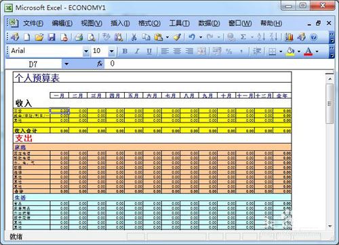
Task: Expand the Name Box D7 dropdown
Action: (66, 64)
